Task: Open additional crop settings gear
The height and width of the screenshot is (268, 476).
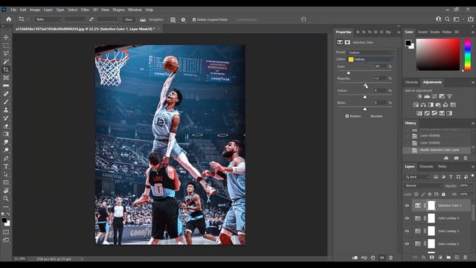Action: (x=183, y=20)
